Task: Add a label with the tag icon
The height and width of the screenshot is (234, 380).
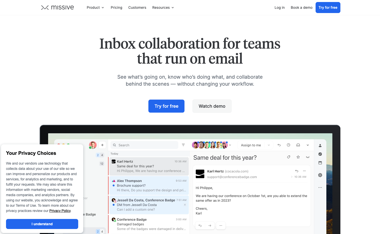Action: 289,157
